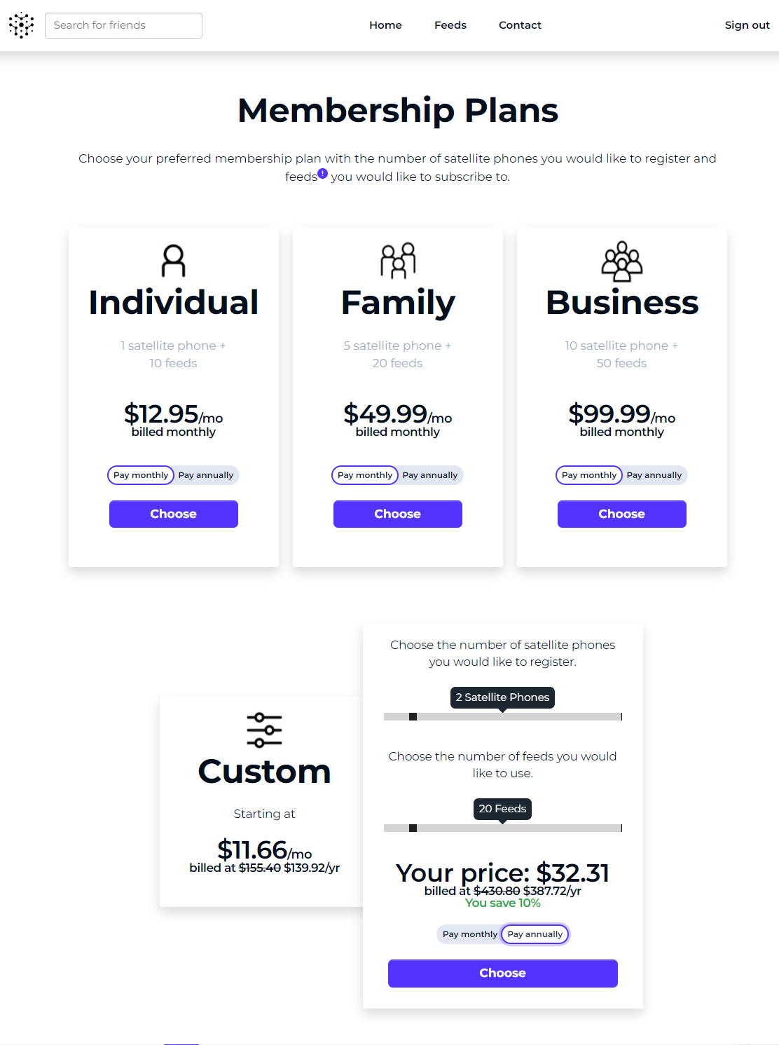Click the satellite phones slider handle
The height and width of the screenshot is (1045, 779).
pos(413,716)
